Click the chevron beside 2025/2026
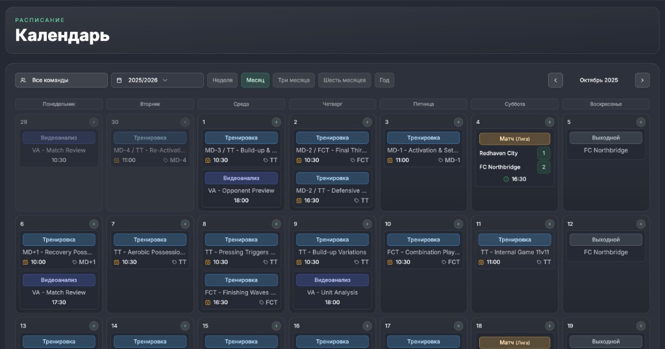 pos(166,80)
